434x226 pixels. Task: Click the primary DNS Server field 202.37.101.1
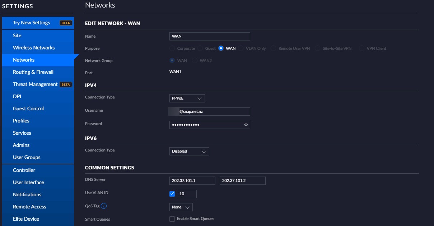(x=192, y=181)
